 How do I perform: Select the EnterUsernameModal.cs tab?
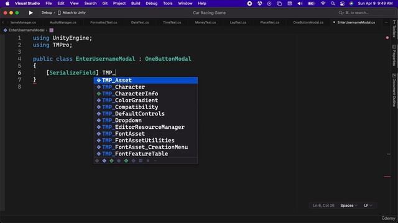356,22
